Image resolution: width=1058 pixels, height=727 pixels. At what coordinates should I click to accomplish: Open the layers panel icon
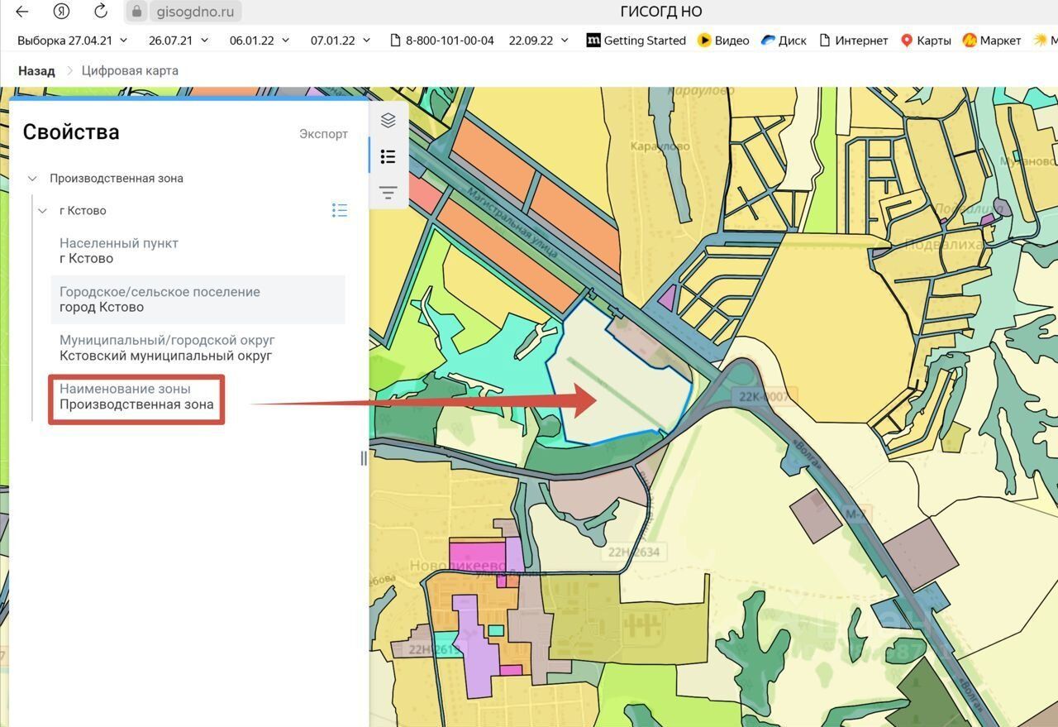388,121
